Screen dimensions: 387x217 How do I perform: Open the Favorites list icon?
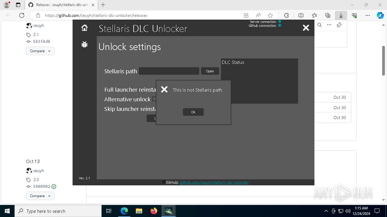(314, 15)
